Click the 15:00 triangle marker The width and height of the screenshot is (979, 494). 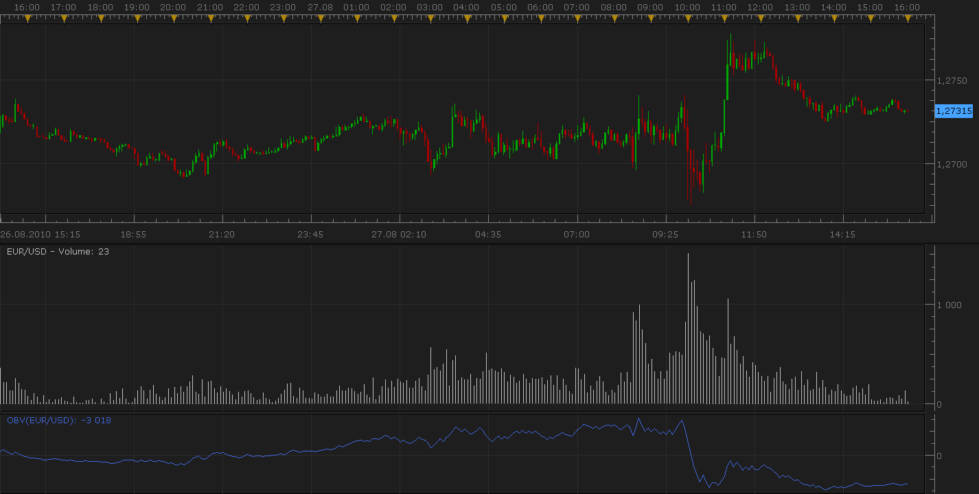[870, 19]
